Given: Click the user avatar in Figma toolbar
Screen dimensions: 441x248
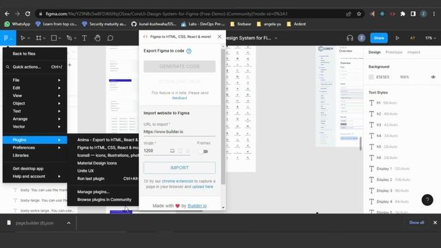Looking at the screenshot, I should (x=361, y=38).
